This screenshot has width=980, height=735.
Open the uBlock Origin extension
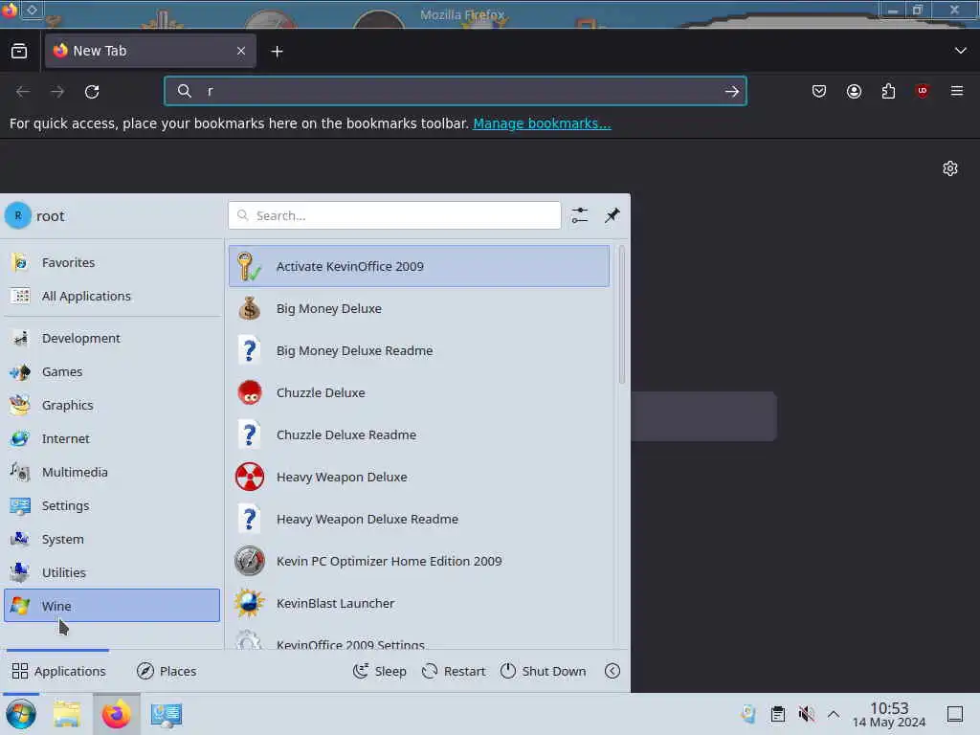point(923,91)
